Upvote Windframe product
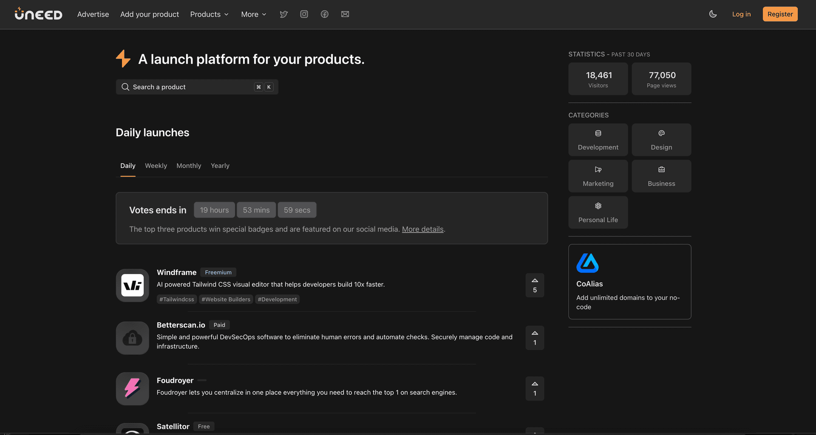 535,285
